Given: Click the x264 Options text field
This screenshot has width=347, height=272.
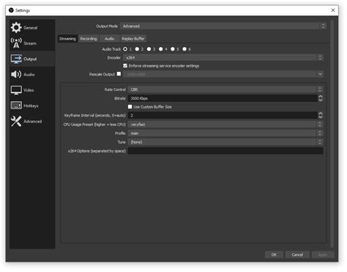Looking at the screenshot, I should tap(225, 151).
